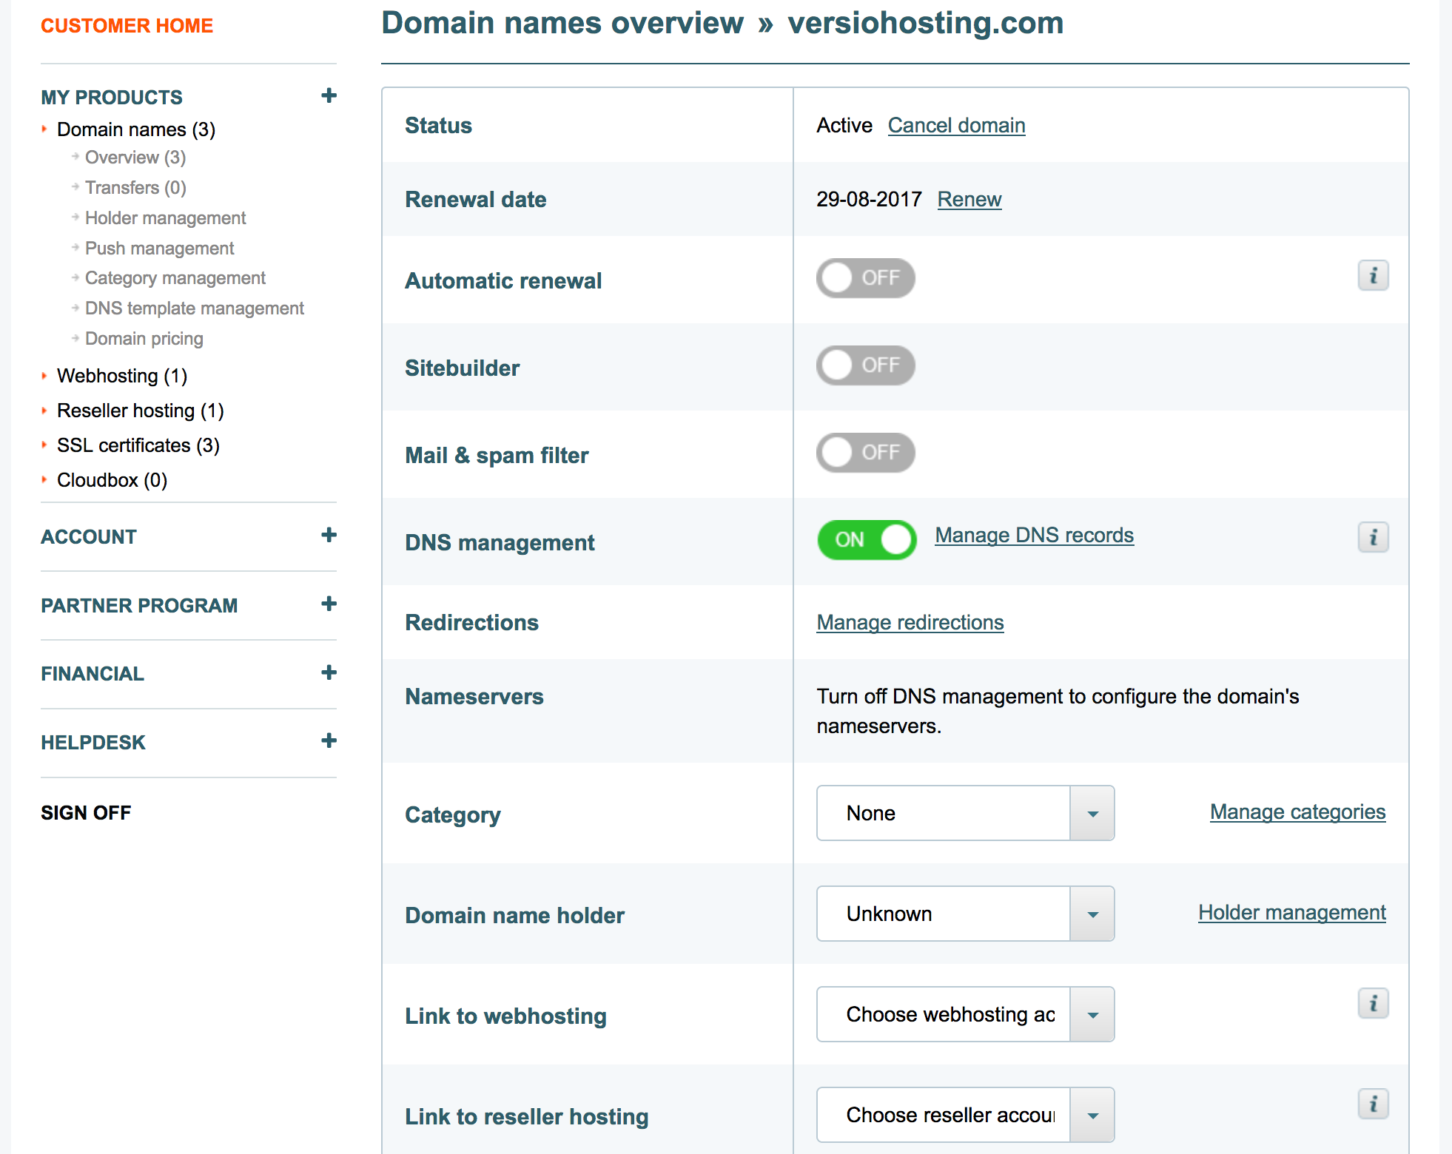Click info icon for Automatic renewal
This screenshot has width=1452, height=1154.
1373,276
